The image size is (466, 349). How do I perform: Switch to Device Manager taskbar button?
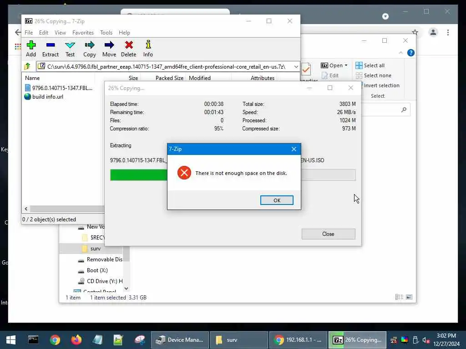pyautogui.click(x=179, y=340)
